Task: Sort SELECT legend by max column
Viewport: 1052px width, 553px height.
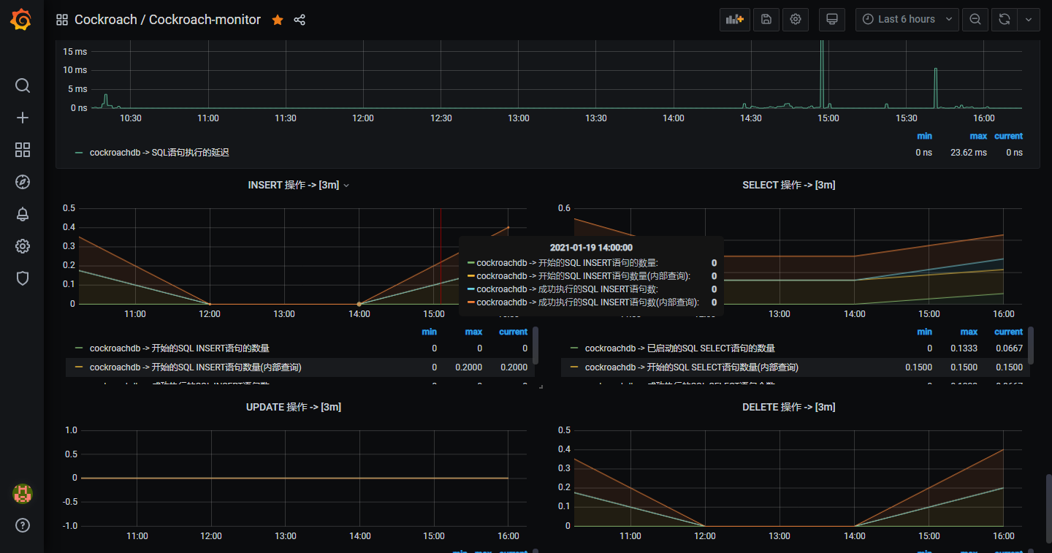Action: pos(969,332)
